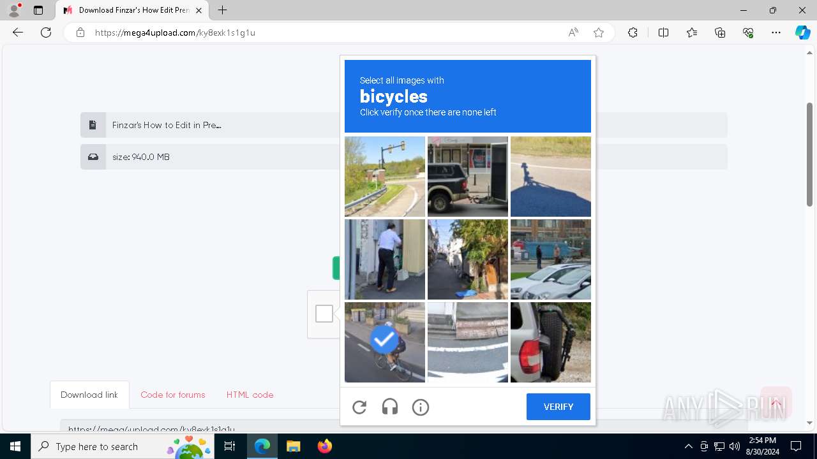This screenshot has width=817, height=459.
Task: Click the address bar URL
Action: click(175, 33)
